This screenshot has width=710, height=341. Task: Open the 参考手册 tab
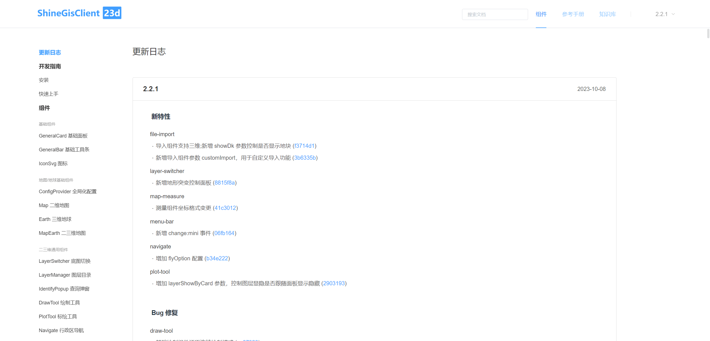click(573, 14)
